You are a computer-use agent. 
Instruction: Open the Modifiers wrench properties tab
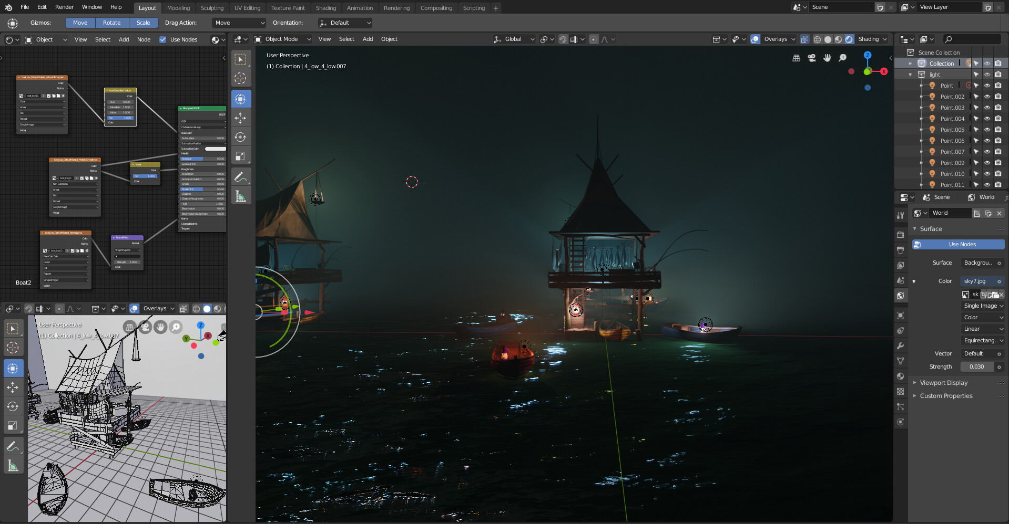[x=901, y=345]
